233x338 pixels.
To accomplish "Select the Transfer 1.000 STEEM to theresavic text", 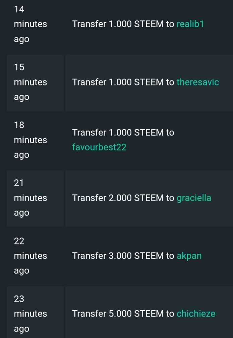I will [x=145, y=82].
